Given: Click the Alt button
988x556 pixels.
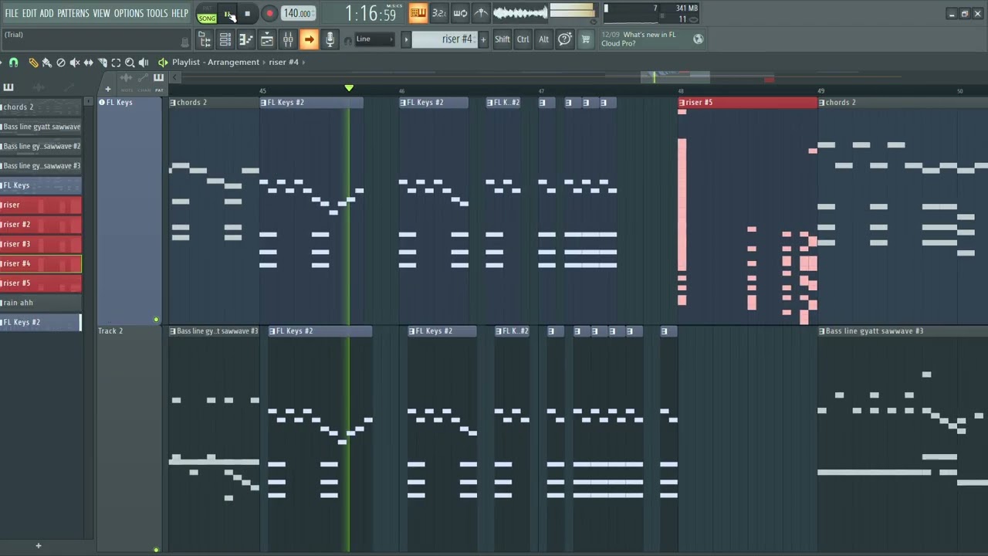Looking at the screenshot, I should (x=543, y=39).
